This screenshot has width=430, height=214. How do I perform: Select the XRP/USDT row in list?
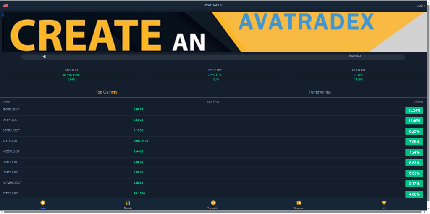213,120
